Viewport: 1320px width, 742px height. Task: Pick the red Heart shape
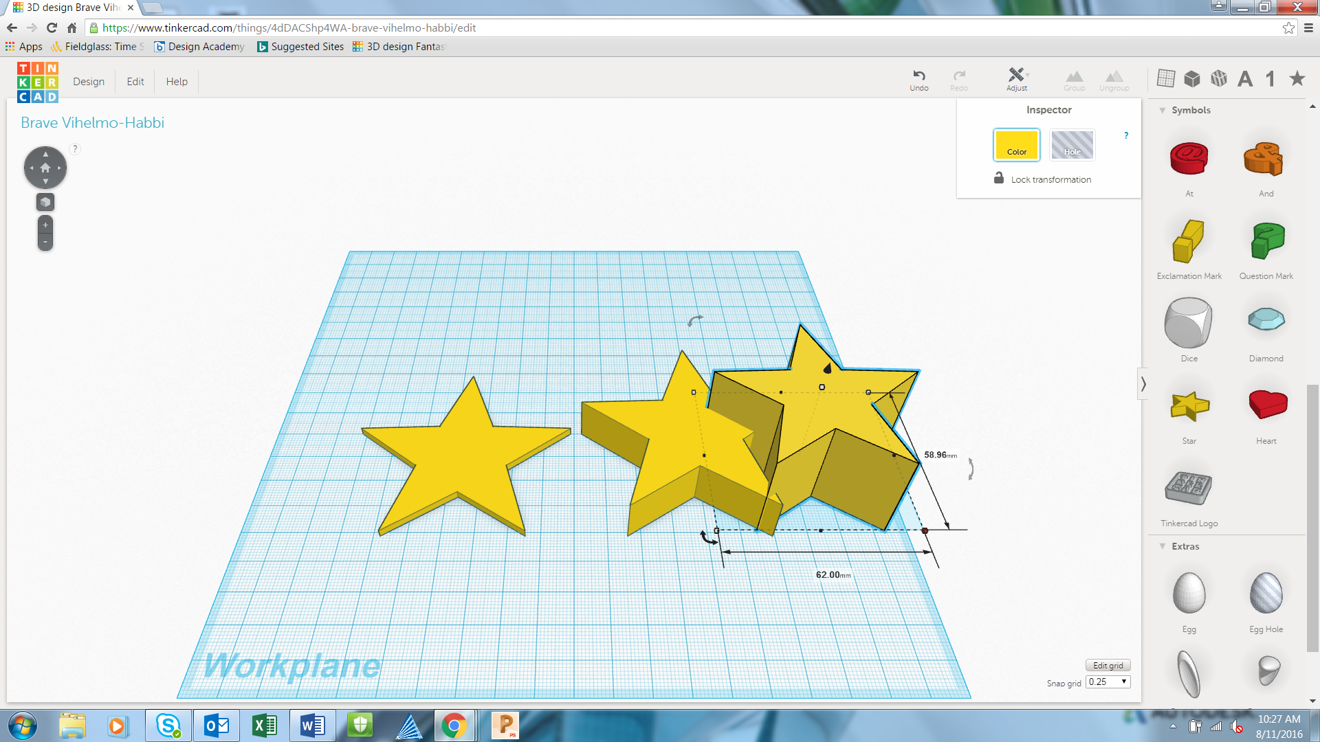point(1266,405)
